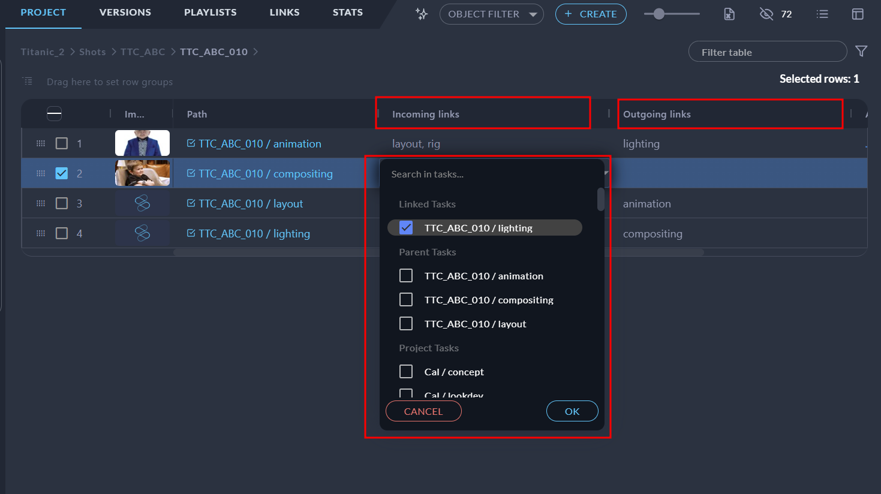This screenshot has height=494, width=881.
Task: Go to the LINKS tab
Action: (x=284, y=13)
